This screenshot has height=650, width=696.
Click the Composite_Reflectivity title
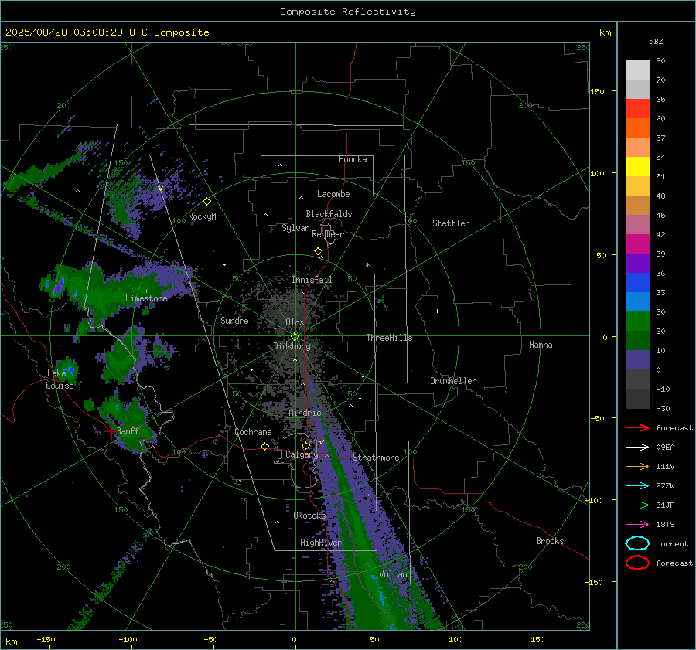348,12
